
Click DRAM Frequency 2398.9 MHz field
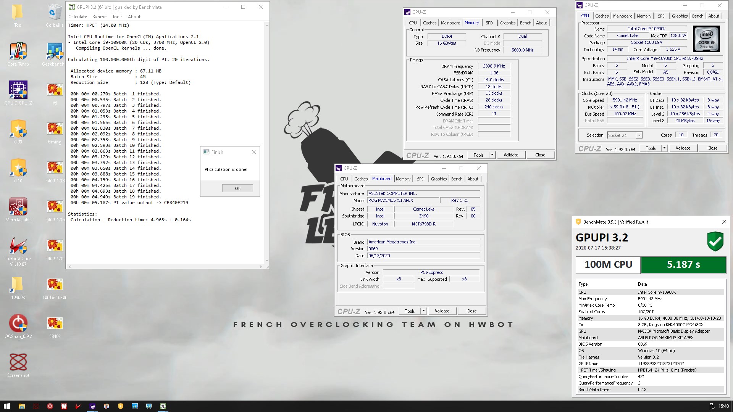click(494, 66)
